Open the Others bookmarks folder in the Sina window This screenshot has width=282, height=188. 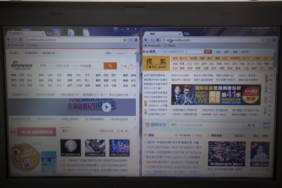(x=33, y=45)
